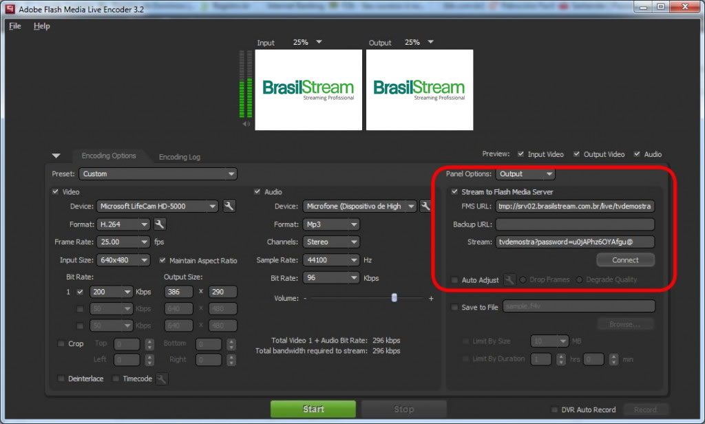Click the Backup URL input field

click(x=575, y=224)
